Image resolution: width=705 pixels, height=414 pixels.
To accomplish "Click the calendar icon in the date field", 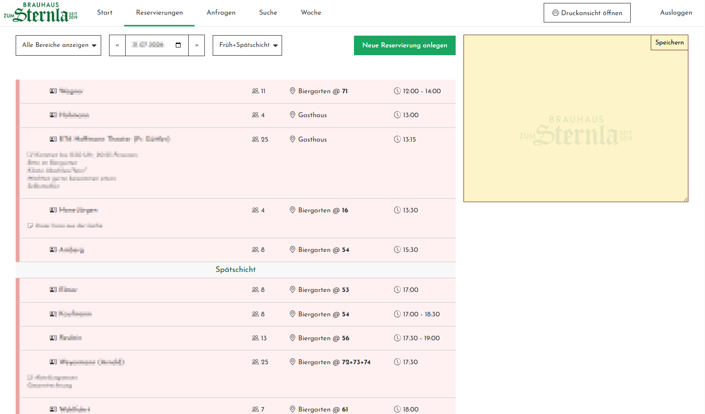I will 178,45.
